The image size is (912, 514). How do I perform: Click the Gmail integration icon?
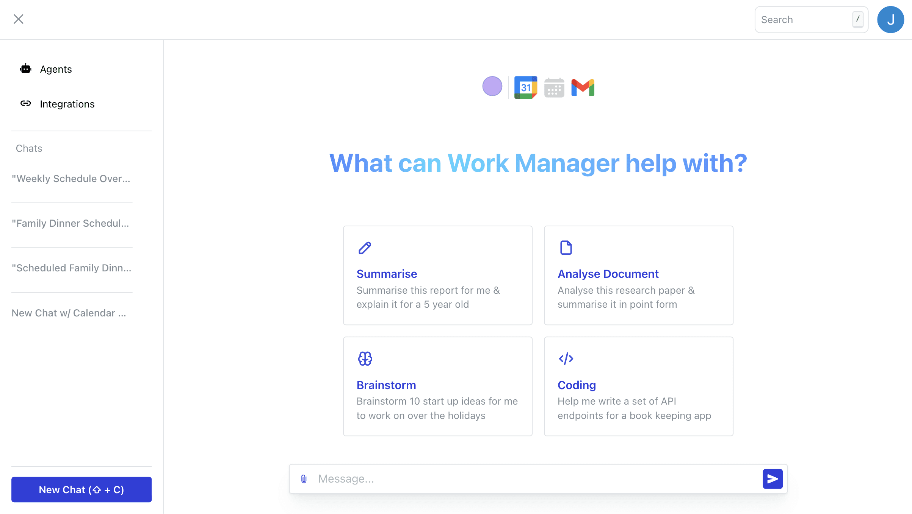(583, 87)
